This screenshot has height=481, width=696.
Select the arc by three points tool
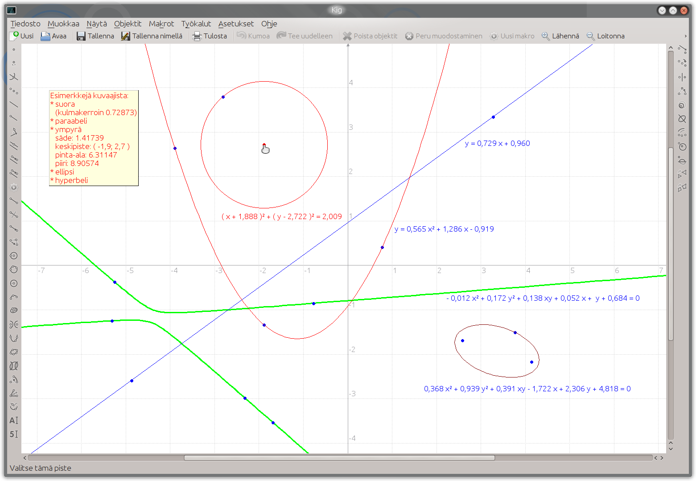[14, 297]
